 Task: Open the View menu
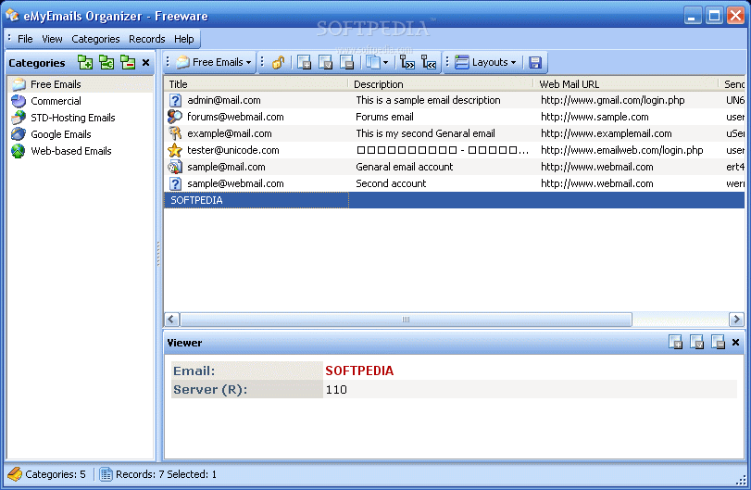[x=52, y=39]
